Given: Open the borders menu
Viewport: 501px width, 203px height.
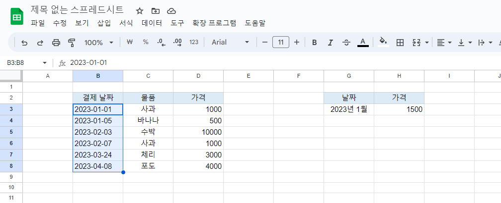Looking at the screenshot, I should 400,42.
